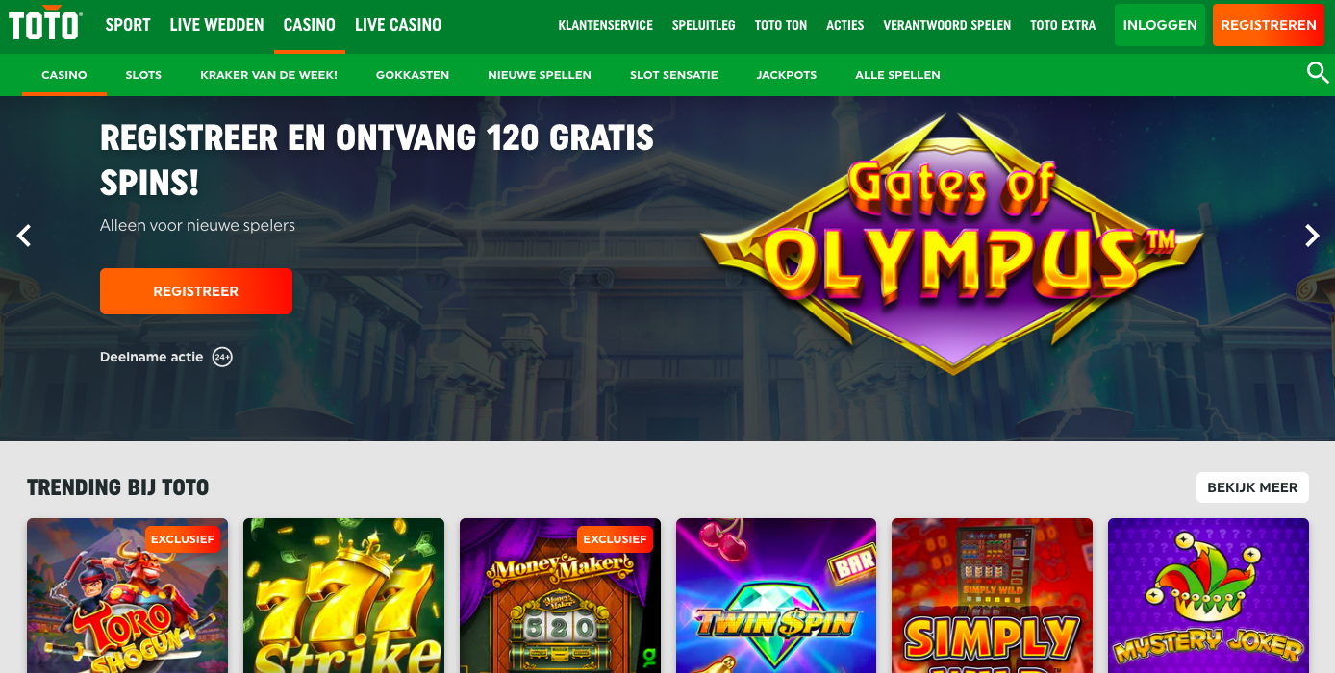Viewport: 1335px width, 673px height.
Task: Go to previous banner slide arrow
Action: tap(24, 236)
